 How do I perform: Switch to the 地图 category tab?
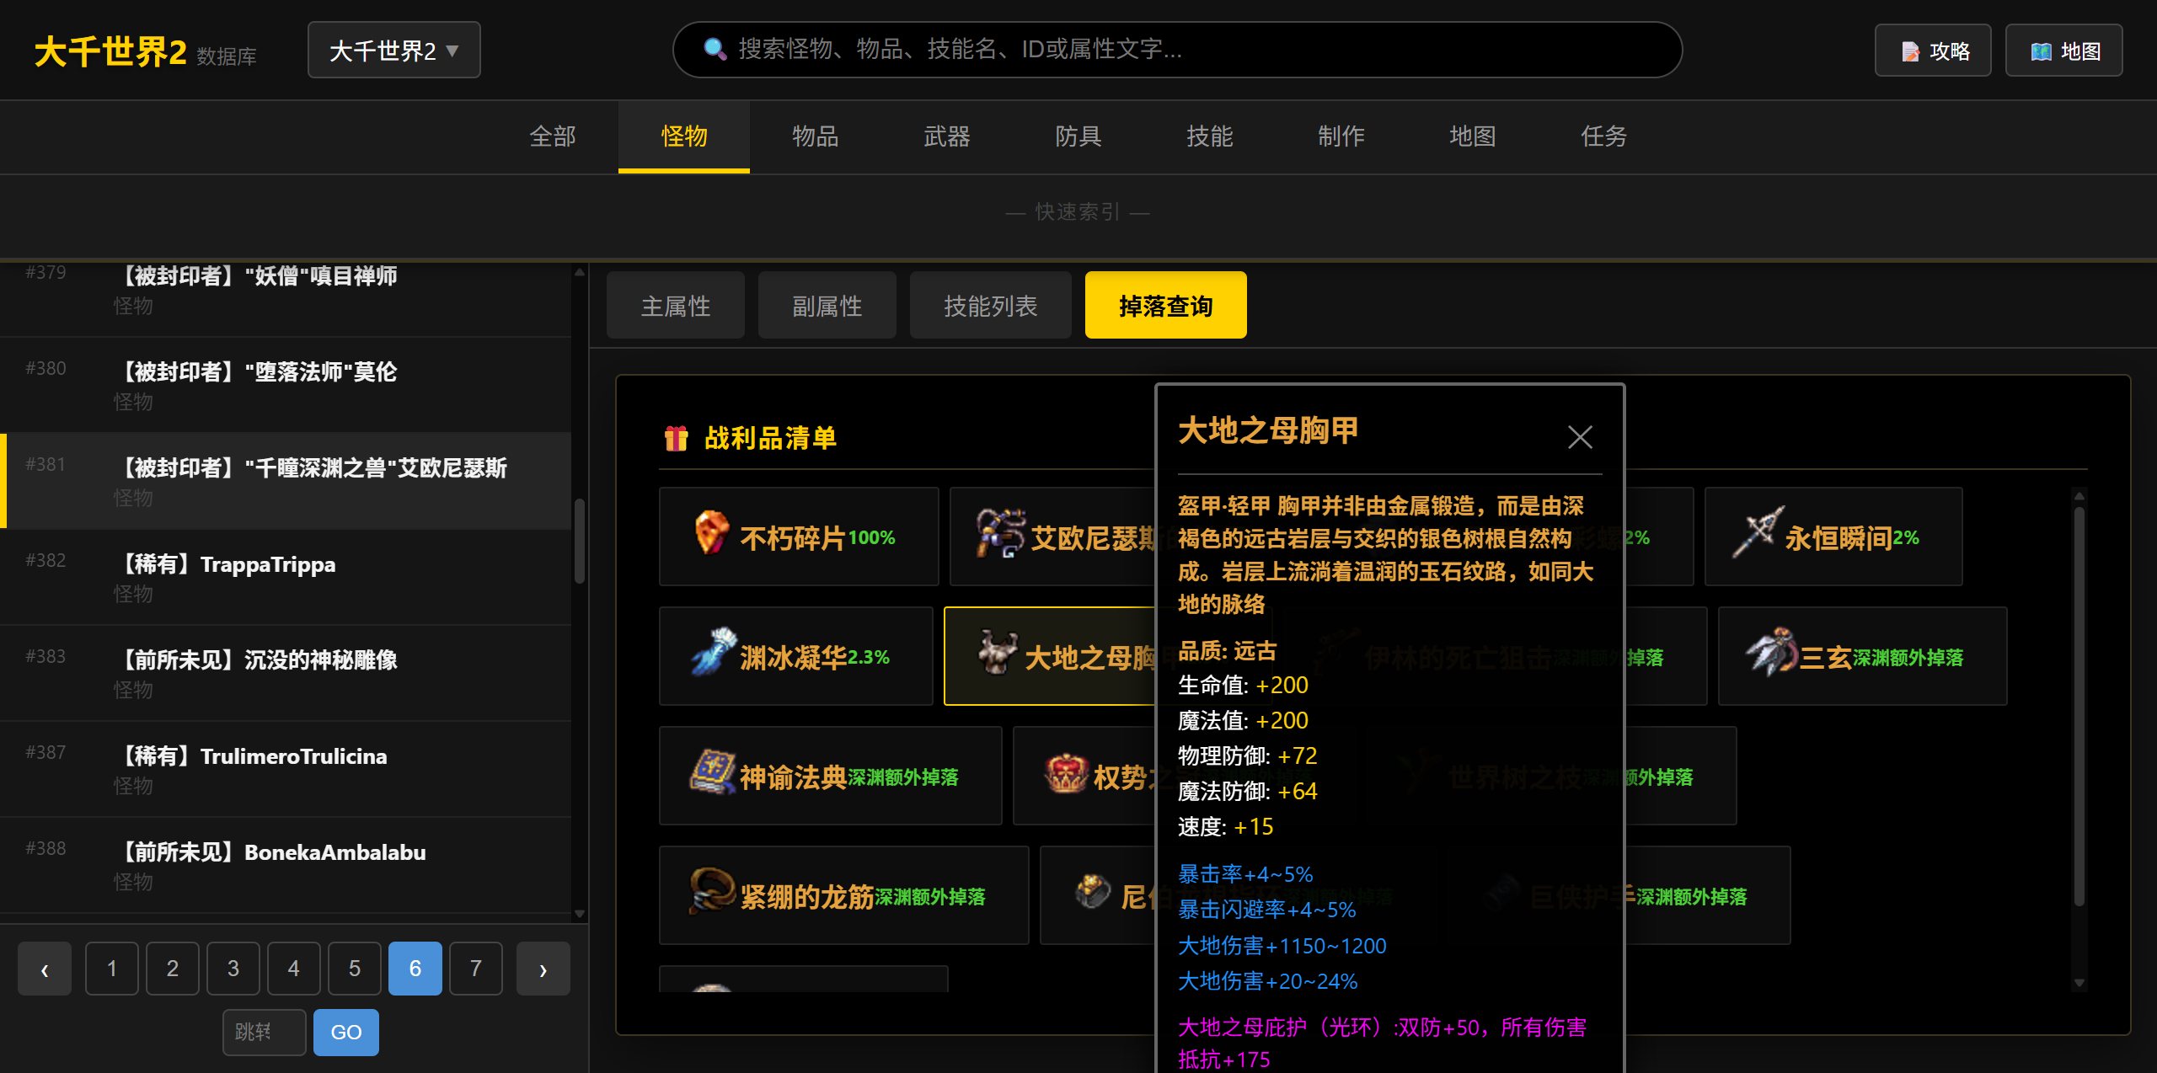1473,136
